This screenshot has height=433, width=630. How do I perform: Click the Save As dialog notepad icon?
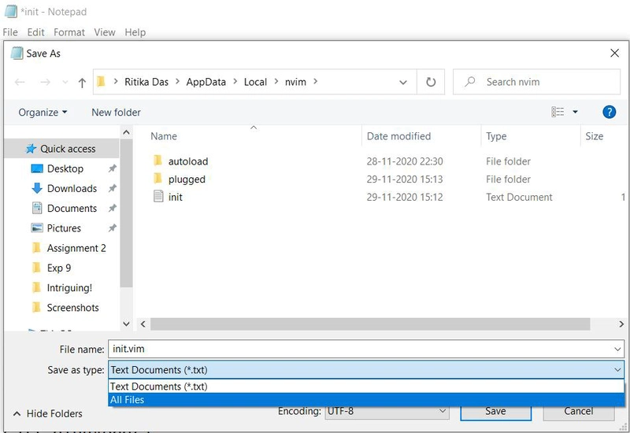pyautogui.click(x=17, y=53)
